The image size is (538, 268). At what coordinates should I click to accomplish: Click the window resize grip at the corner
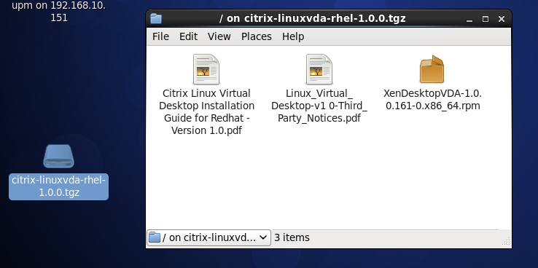pyautogui.click(x=507, y=241)
